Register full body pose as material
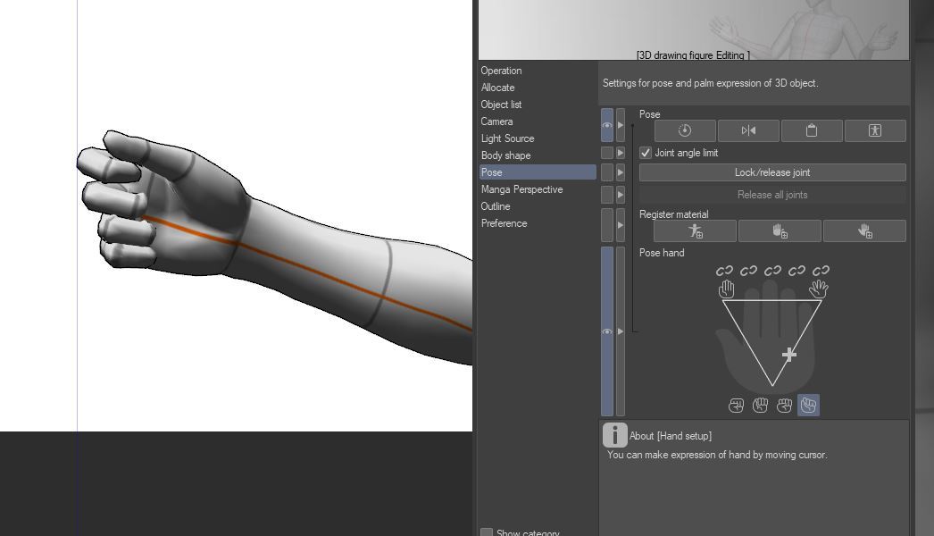This screenshot has width=934, height=536. (x=695, y=230)
